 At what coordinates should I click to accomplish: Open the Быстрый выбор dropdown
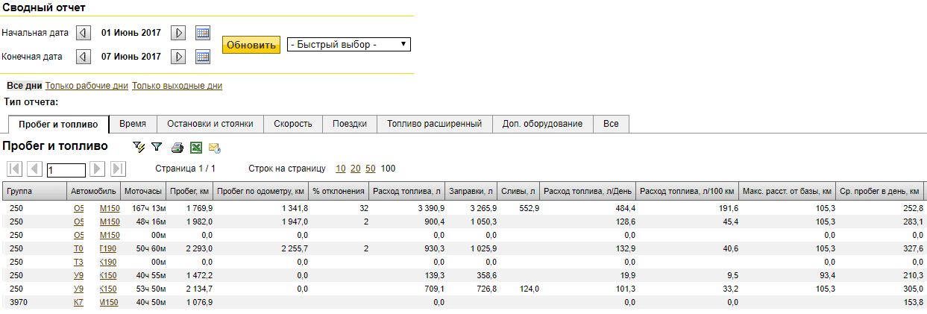348,45
